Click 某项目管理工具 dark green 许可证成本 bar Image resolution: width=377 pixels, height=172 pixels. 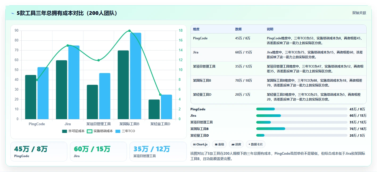[92, 102]
